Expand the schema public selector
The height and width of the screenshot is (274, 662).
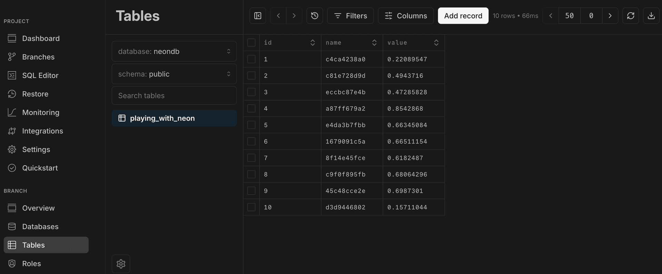pyautogui.click(x=174, y=74)
